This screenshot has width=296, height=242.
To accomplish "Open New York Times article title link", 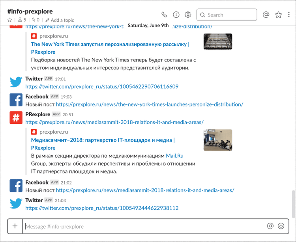I will tap(110, 48).
